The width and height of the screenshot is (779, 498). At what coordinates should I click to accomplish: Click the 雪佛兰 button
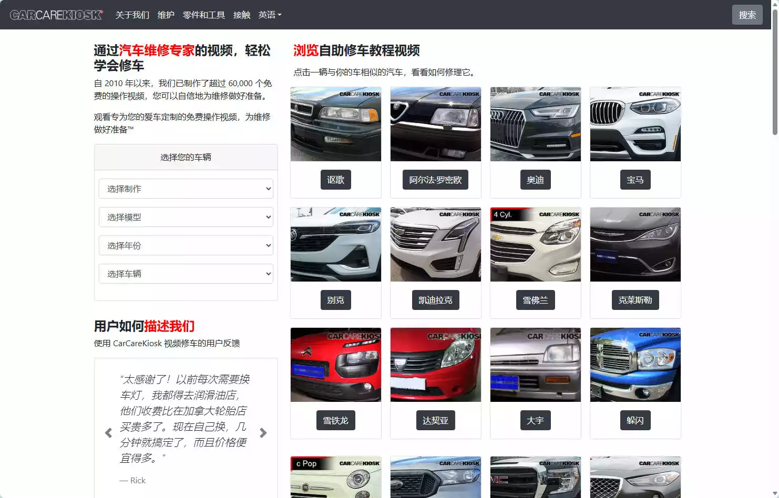(535, 300)
